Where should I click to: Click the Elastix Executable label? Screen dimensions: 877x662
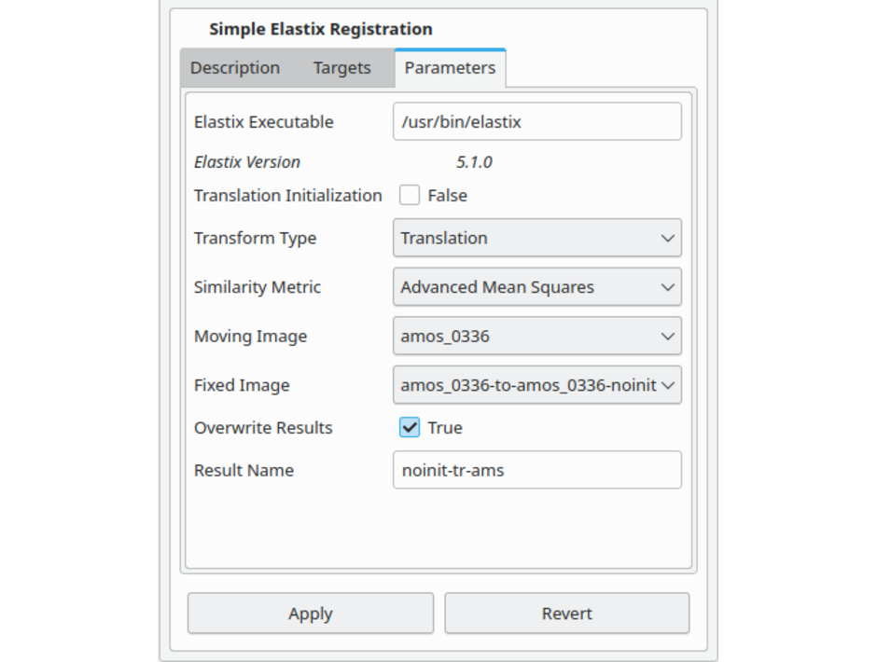(263, 122)
